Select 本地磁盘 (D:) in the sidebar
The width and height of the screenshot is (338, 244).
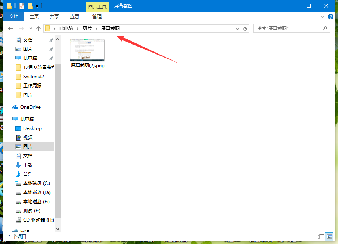pos(37,193)
